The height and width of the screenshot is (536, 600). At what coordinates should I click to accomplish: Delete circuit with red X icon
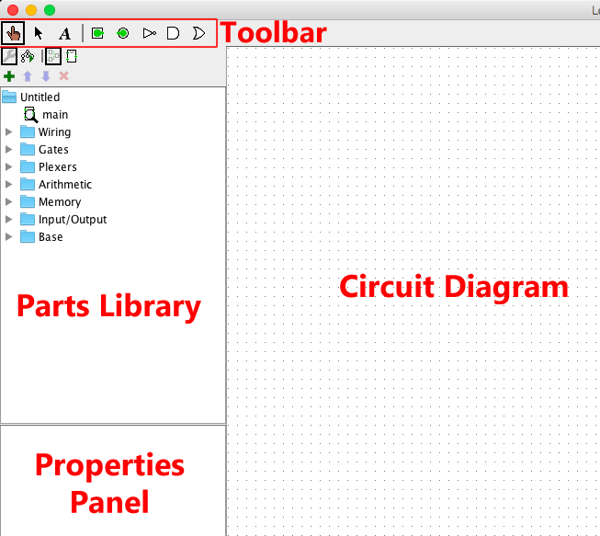[64, 76]
